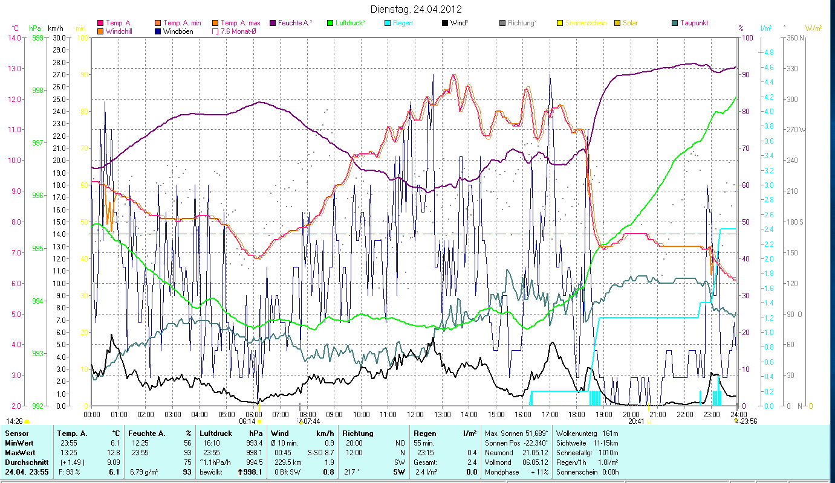Click the teal Taupunkt legend swatch
Image resolution: width=835 pixels, height=483 pixels.
tap(674, 23)
